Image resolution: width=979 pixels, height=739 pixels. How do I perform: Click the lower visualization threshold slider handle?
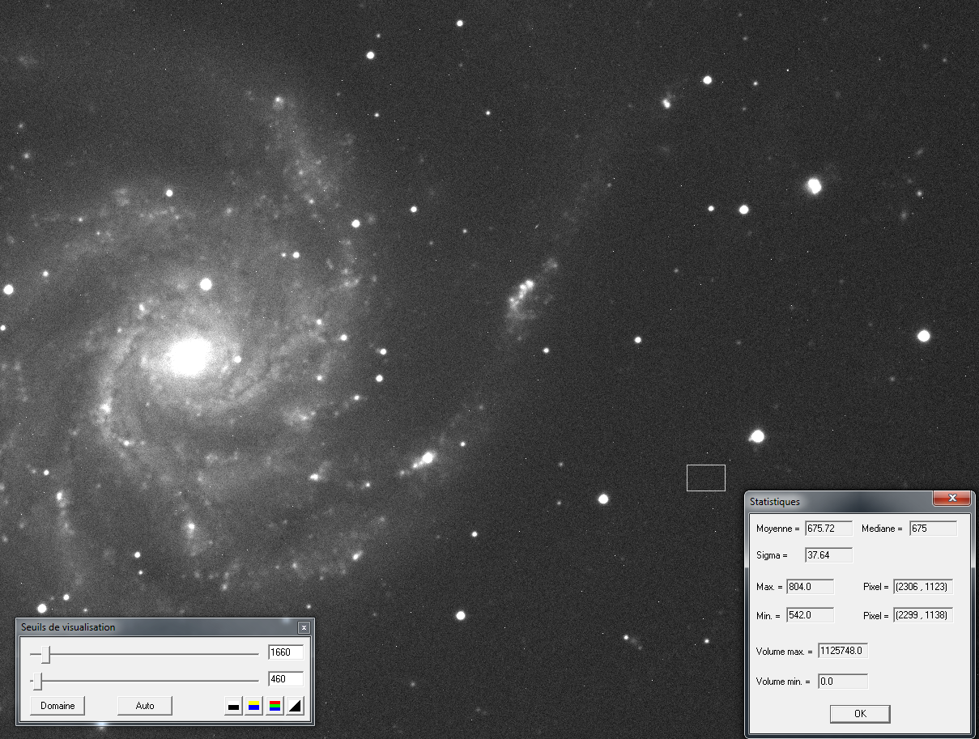pos(36,679)
